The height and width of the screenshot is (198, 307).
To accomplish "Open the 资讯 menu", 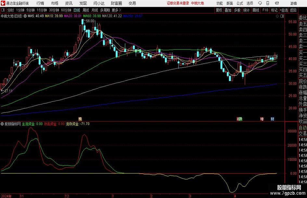I will 69,3.
